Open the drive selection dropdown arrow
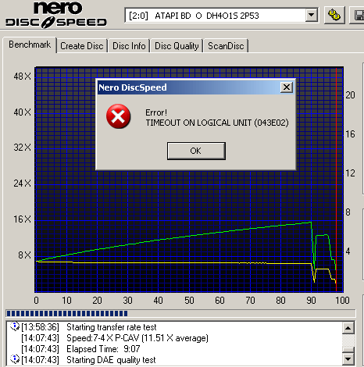Image resolution: width=364 pixels, height=367 pixels. pyautogui.click(x=311, y=16)
